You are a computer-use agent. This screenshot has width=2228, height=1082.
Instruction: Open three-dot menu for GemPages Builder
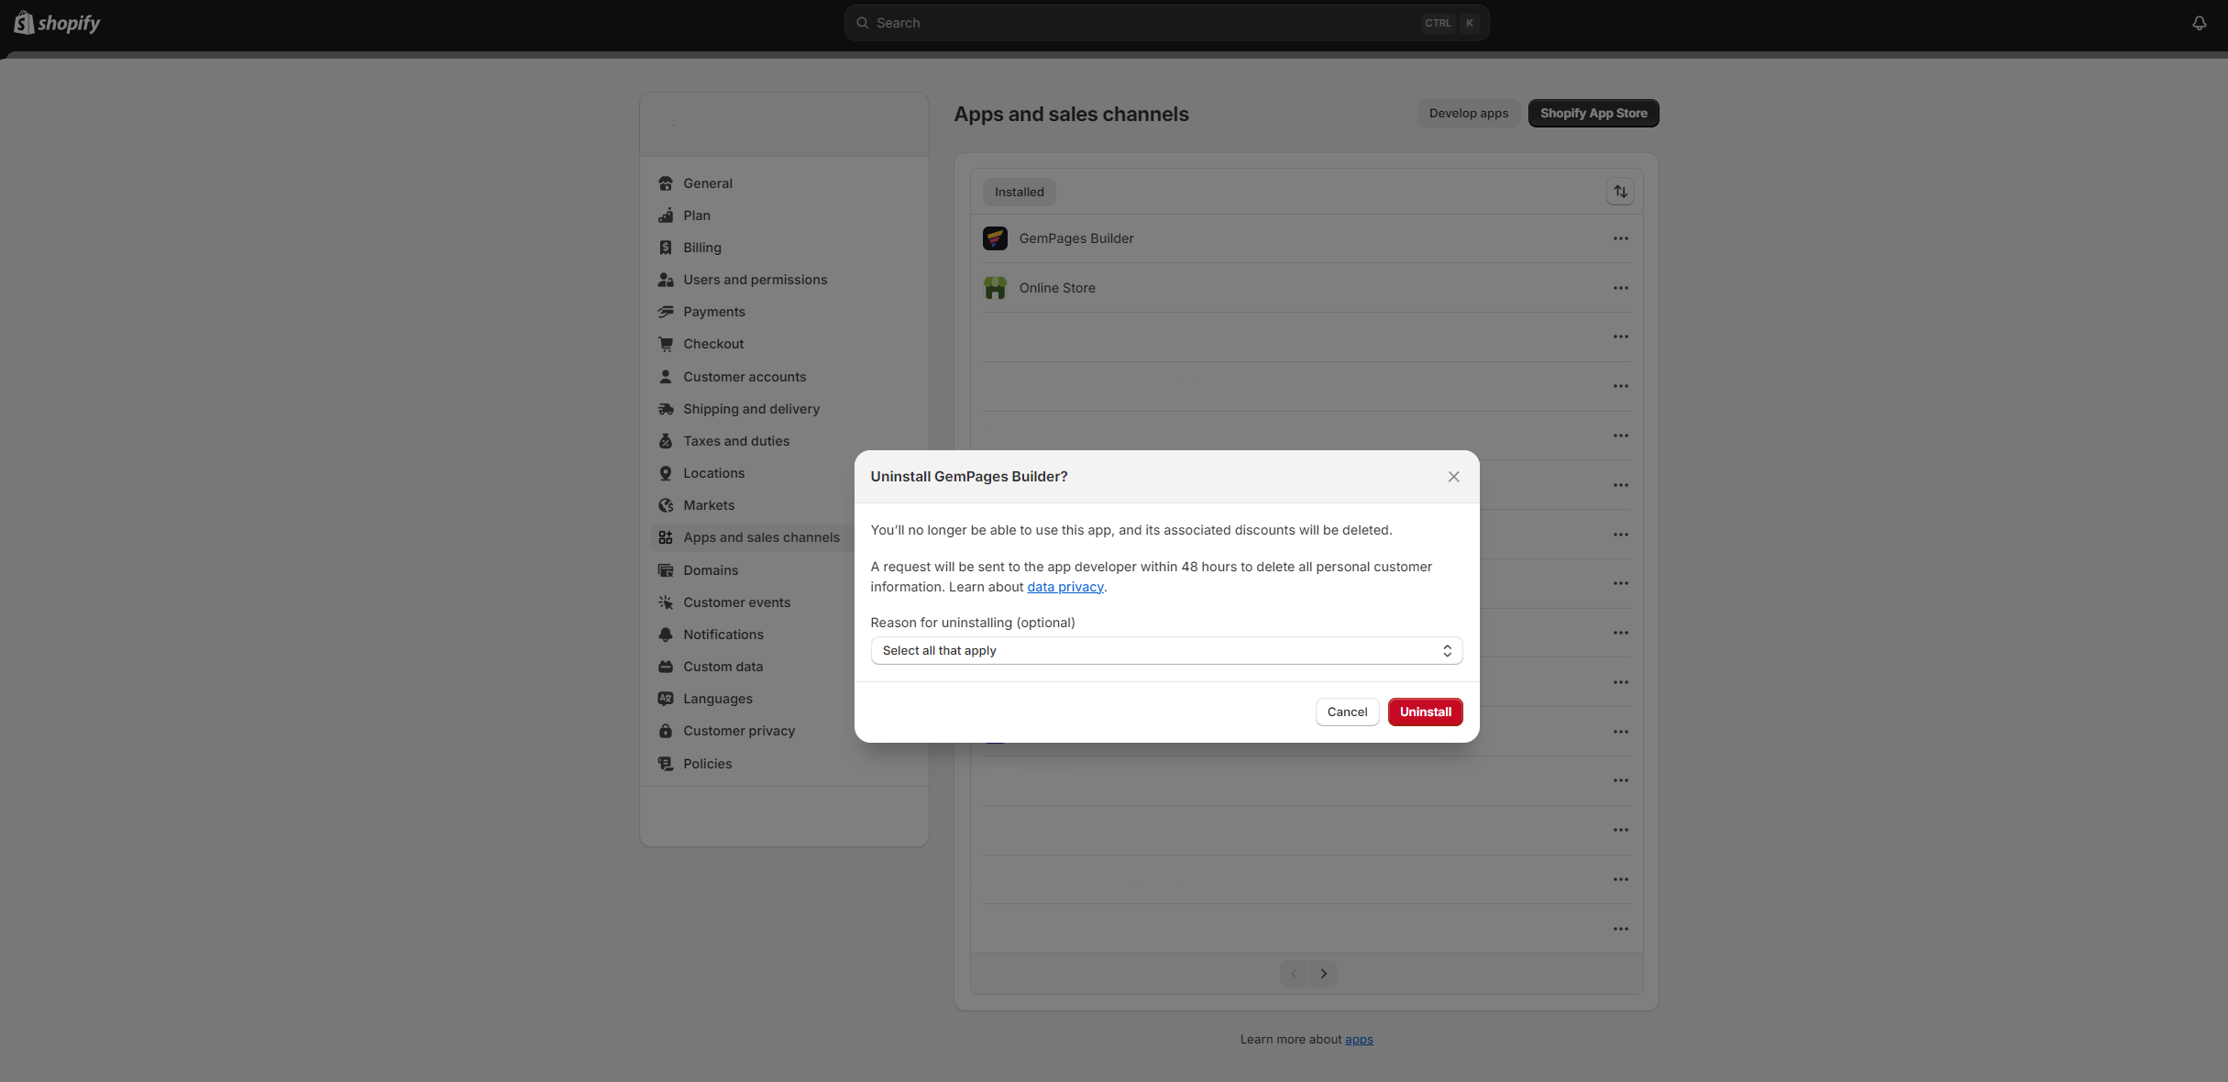1620,238
